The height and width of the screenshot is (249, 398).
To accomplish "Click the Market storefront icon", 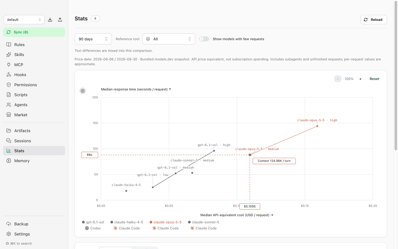I will (9, 115).
